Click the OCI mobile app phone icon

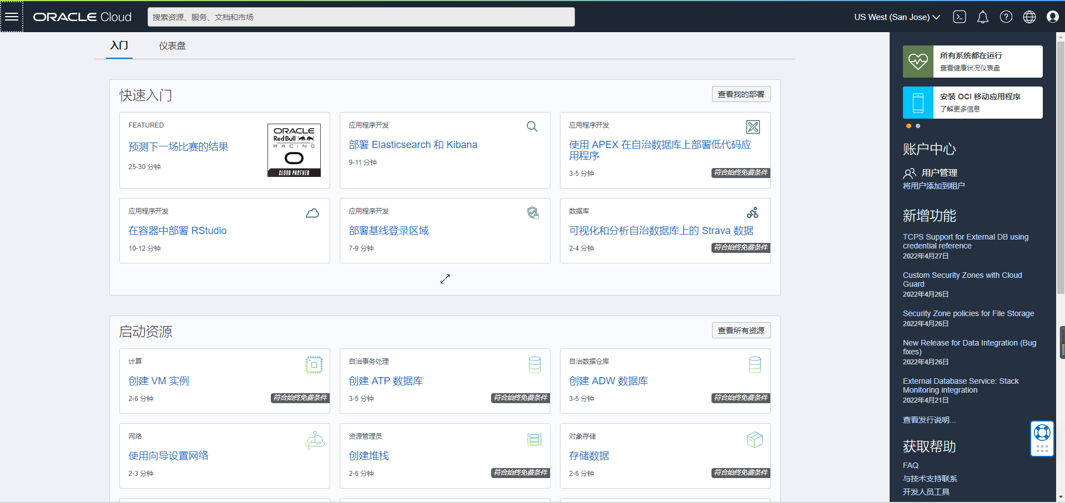918,103
